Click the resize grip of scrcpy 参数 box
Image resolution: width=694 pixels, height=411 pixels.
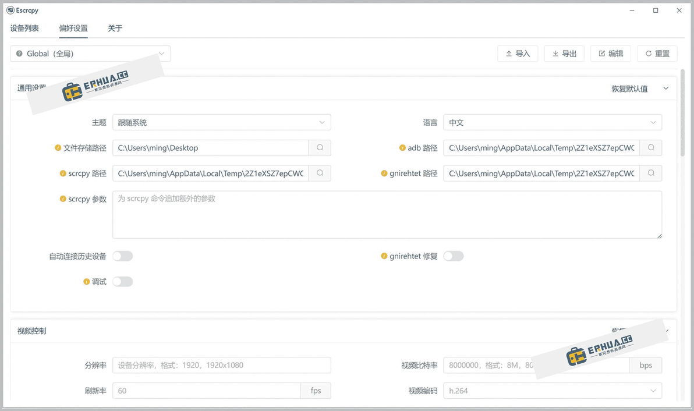coord(659,236)
